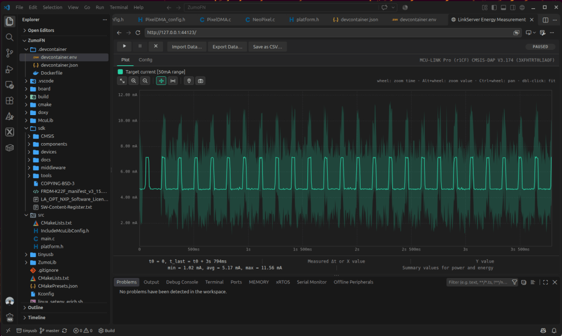Maximize the bottom panel size
This screenshot has width=562, height=336.
coord(546,282)
